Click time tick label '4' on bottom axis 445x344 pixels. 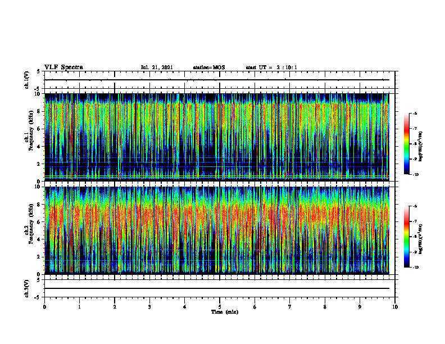pyautogui.click(x=185, y=307)
